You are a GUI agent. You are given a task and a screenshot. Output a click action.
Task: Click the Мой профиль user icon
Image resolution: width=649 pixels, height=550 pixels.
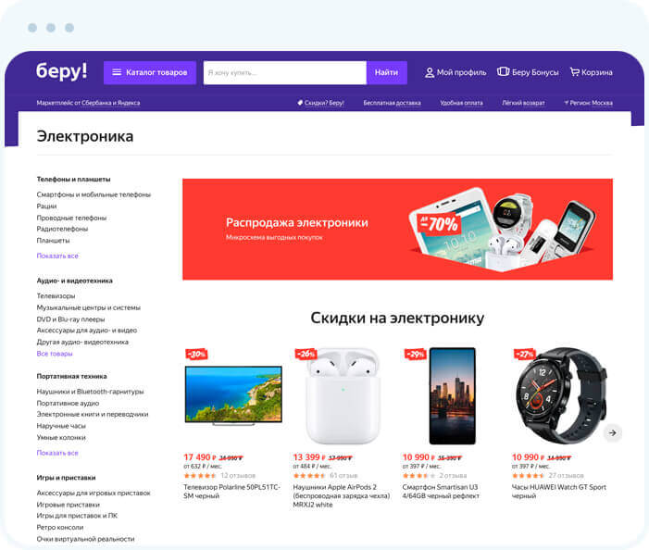(430, 73)
